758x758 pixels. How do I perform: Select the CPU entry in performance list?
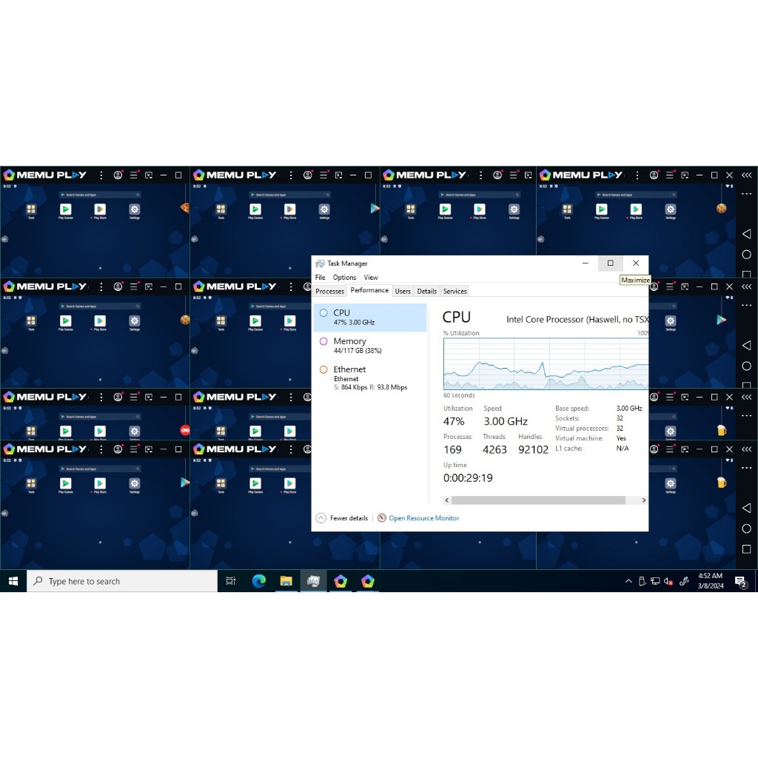point(370,317)
